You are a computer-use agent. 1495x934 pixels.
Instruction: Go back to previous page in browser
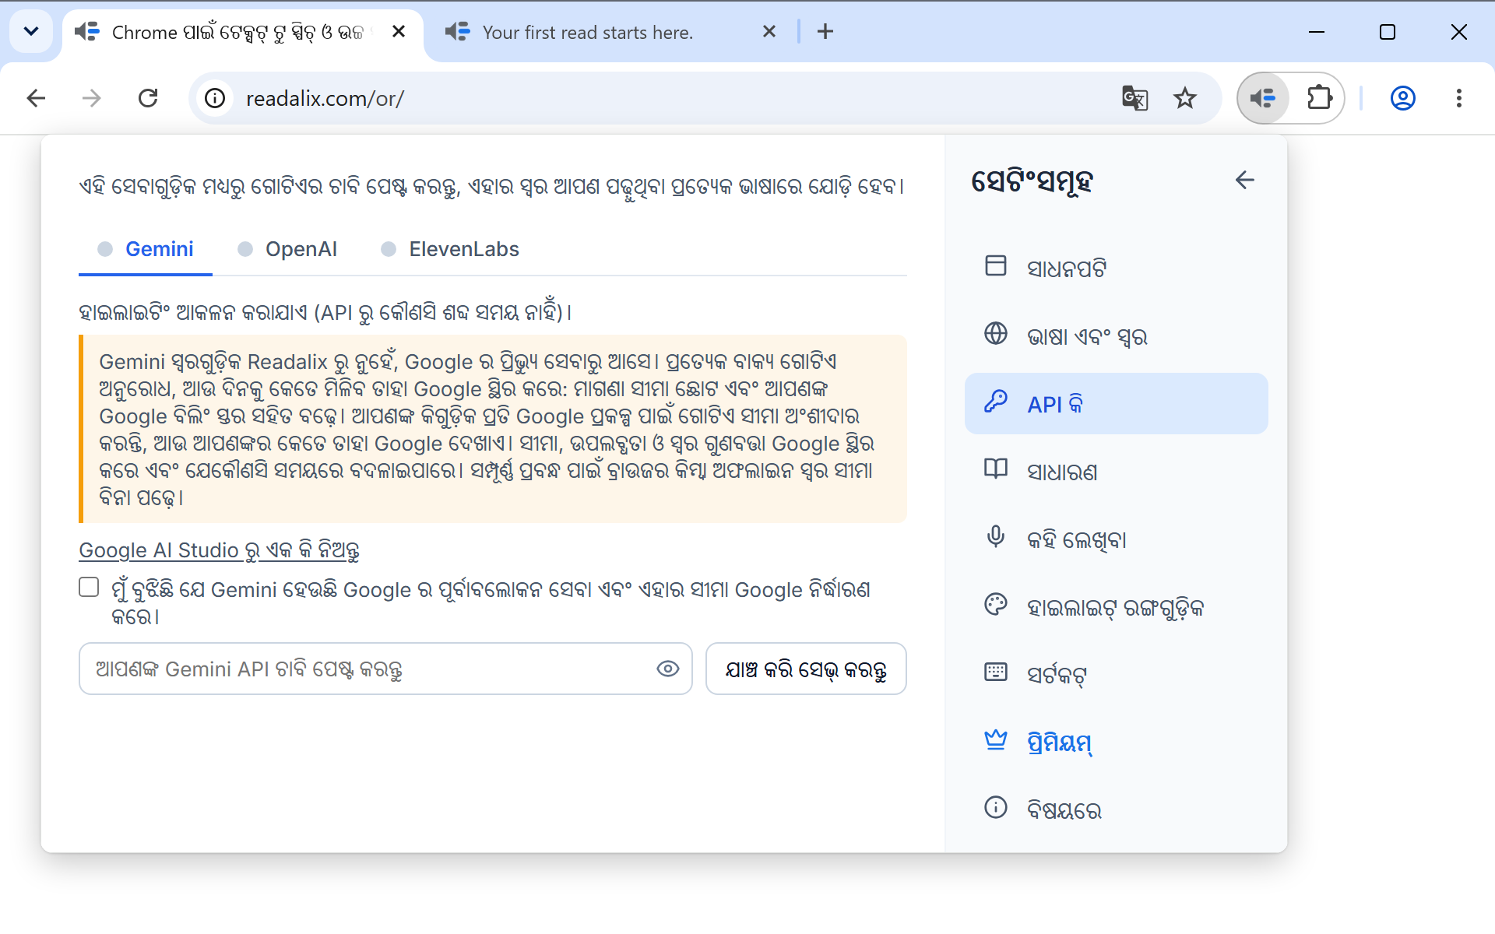[x=36, y=98]
